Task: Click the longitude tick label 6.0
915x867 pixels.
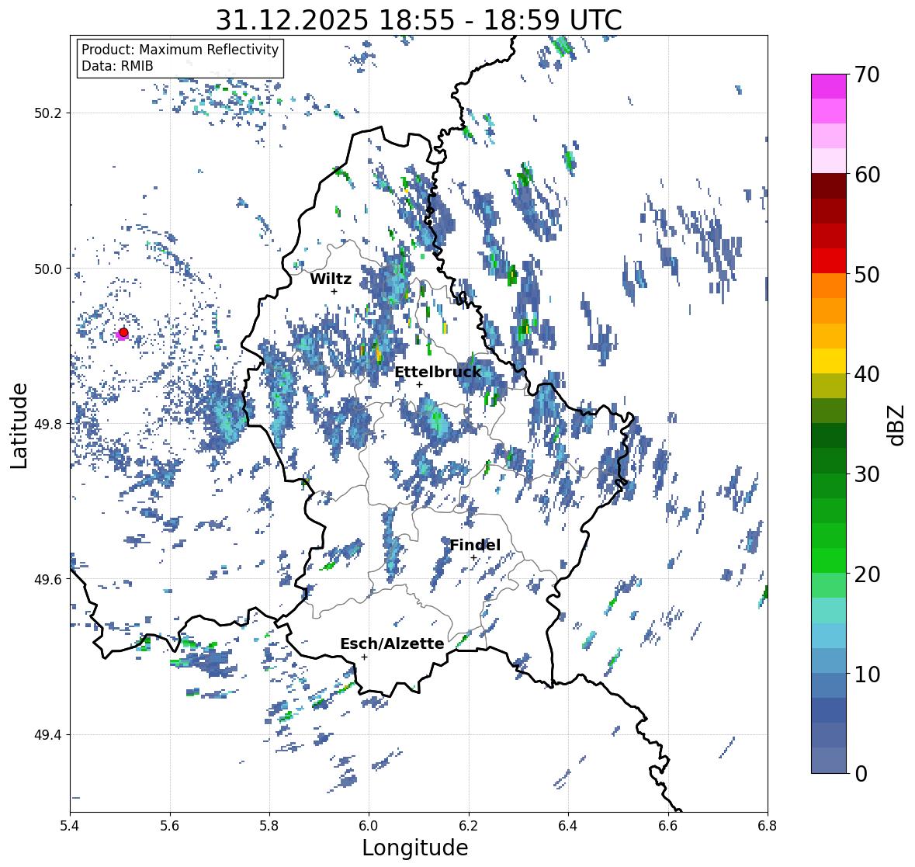Action: coord(369,826)
